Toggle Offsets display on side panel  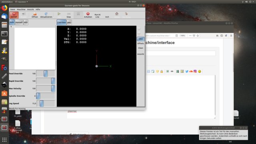click(x=140, y=44)
